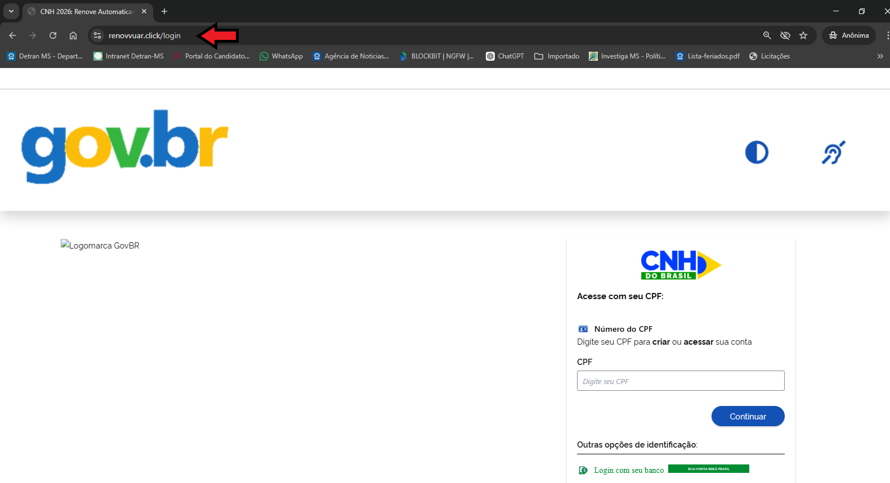The image size is (890, 483).
Task: Click the Anônima incognito profile button
Action: tap(848, 35)
